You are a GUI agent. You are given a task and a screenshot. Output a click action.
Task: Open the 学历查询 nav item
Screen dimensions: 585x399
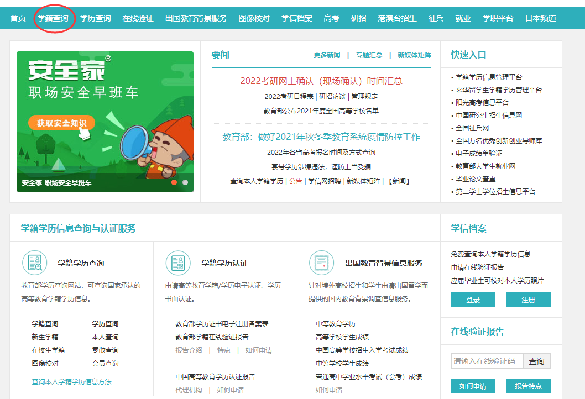coord(96,18)
